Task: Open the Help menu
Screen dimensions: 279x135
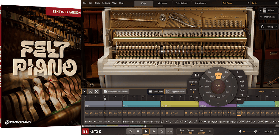Action: [121, 3]
